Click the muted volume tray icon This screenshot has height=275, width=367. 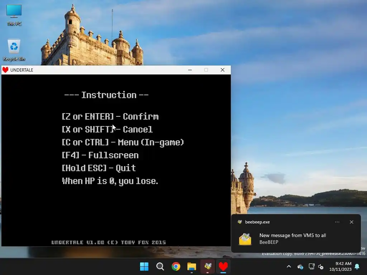pos(321,266)
